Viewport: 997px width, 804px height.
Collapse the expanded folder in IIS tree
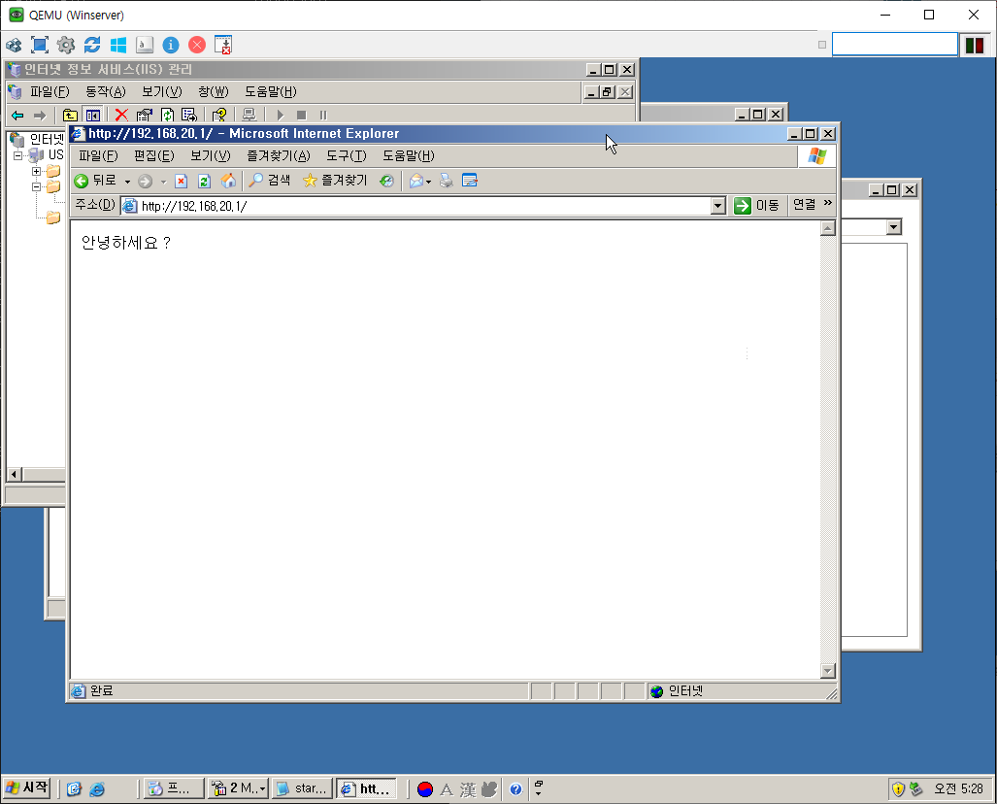click(x=36, y=187)
